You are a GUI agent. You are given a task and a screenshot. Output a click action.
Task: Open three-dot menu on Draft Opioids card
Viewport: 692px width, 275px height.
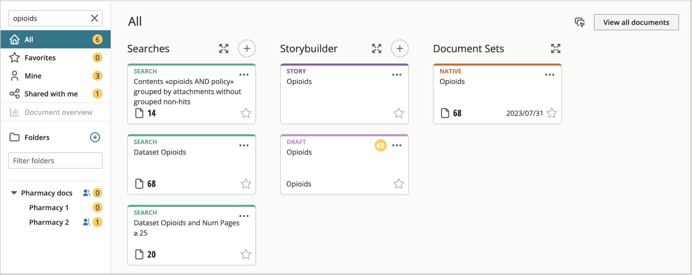pos(397,145)
